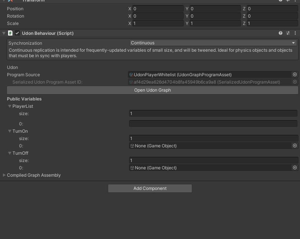
Task: Open Udon Behaviour preset settings icon
Action: pyautogui.click(x=288, y=33)
